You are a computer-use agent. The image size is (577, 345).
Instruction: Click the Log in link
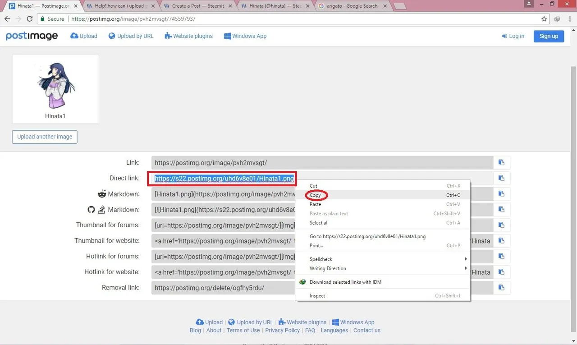[x=513, y=36]
